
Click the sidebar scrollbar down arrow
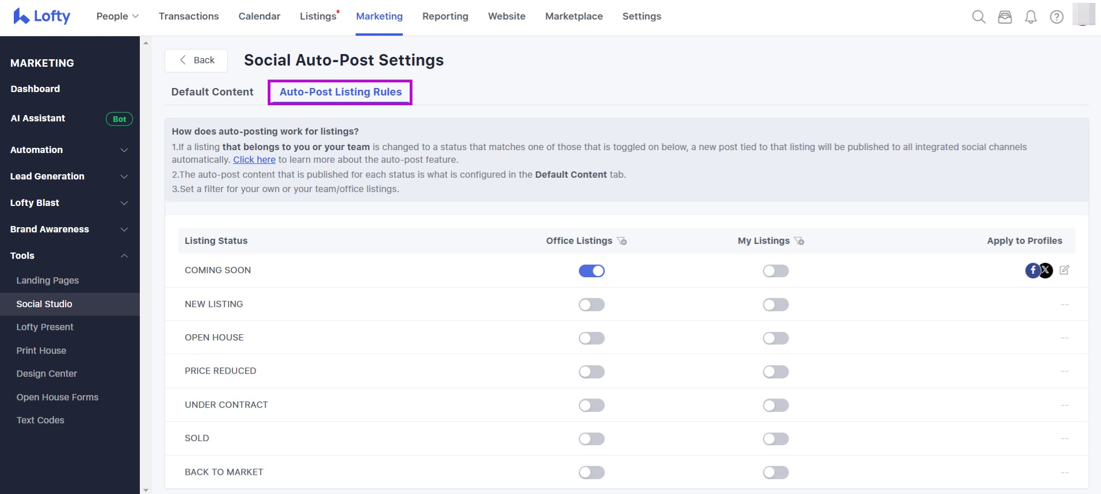click(x=146, y=490)
